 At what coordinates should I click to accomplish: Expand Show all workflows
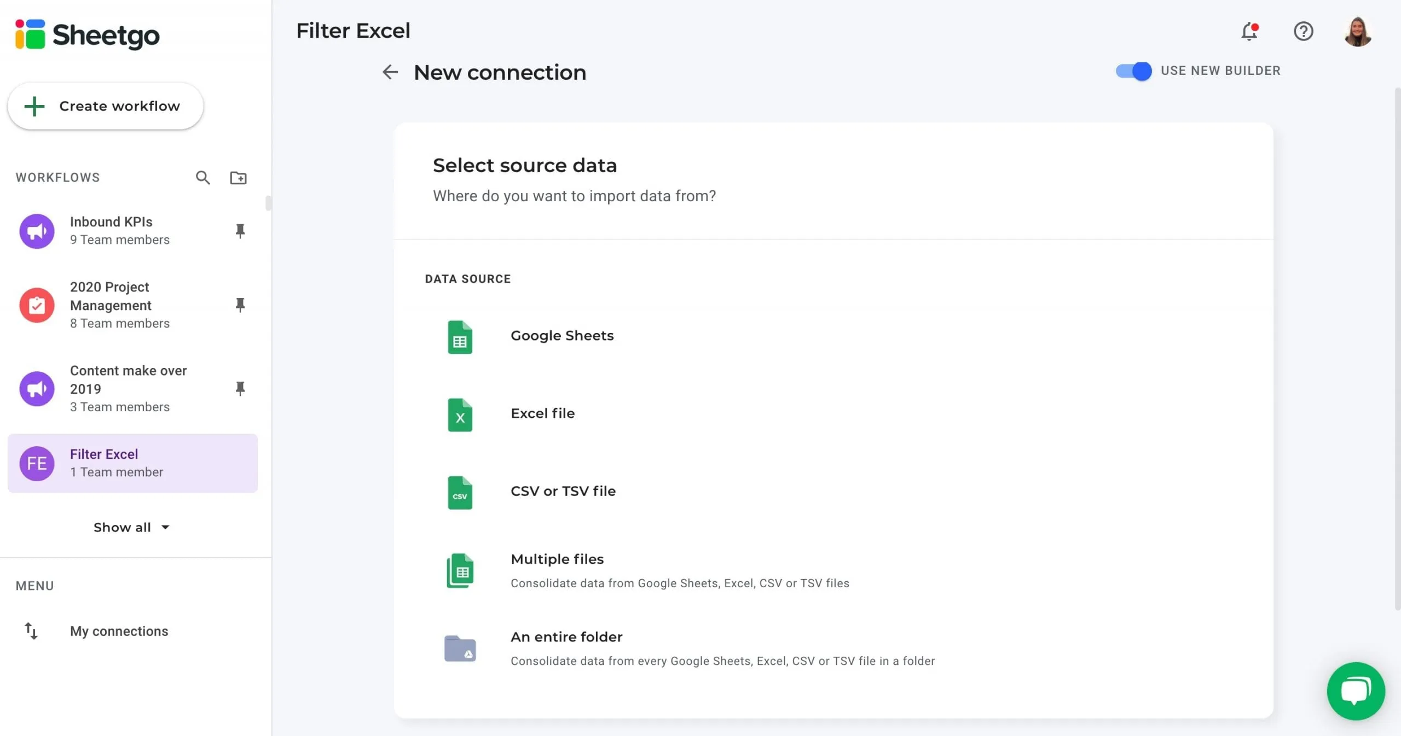(x=131, y=527)
